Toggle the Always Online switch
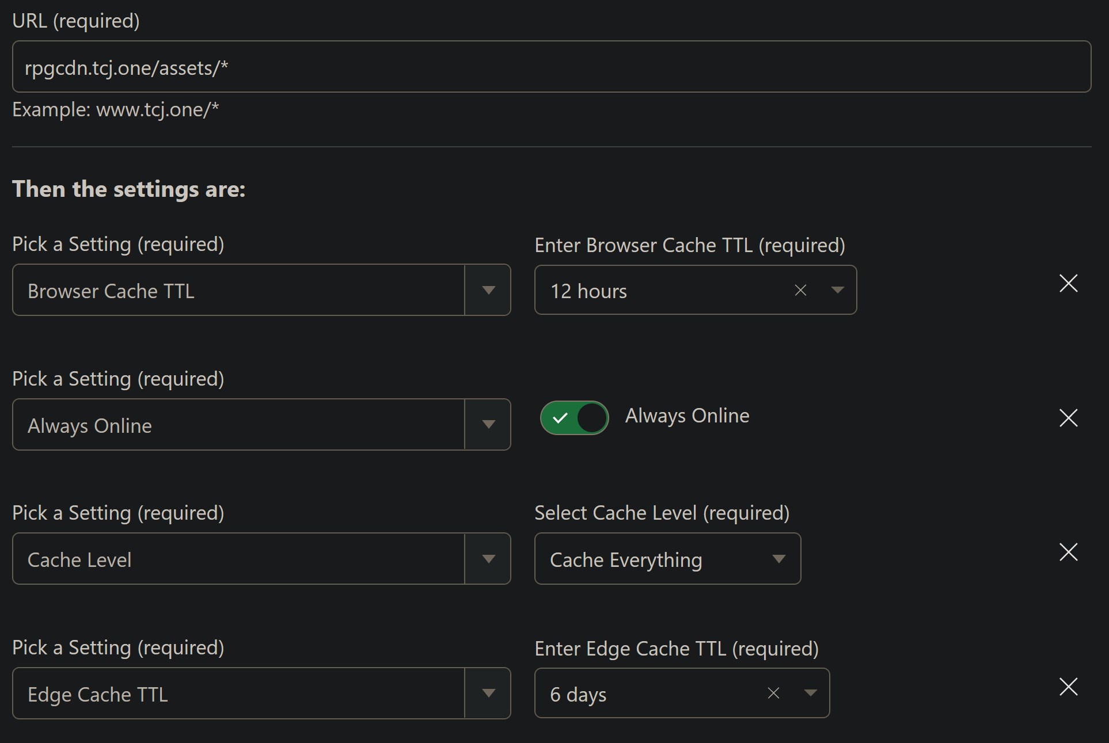 pyautogui.click(x=574, y=418)
